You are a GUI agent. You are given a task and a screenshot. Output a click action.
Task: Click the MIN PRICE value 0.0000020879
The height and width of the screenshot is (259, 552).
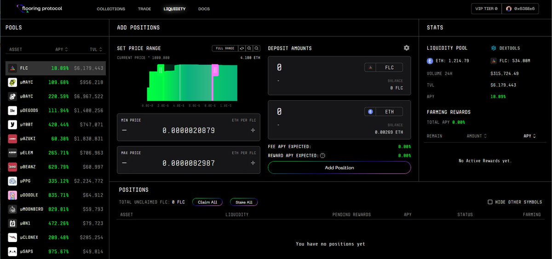pos(189,131)
